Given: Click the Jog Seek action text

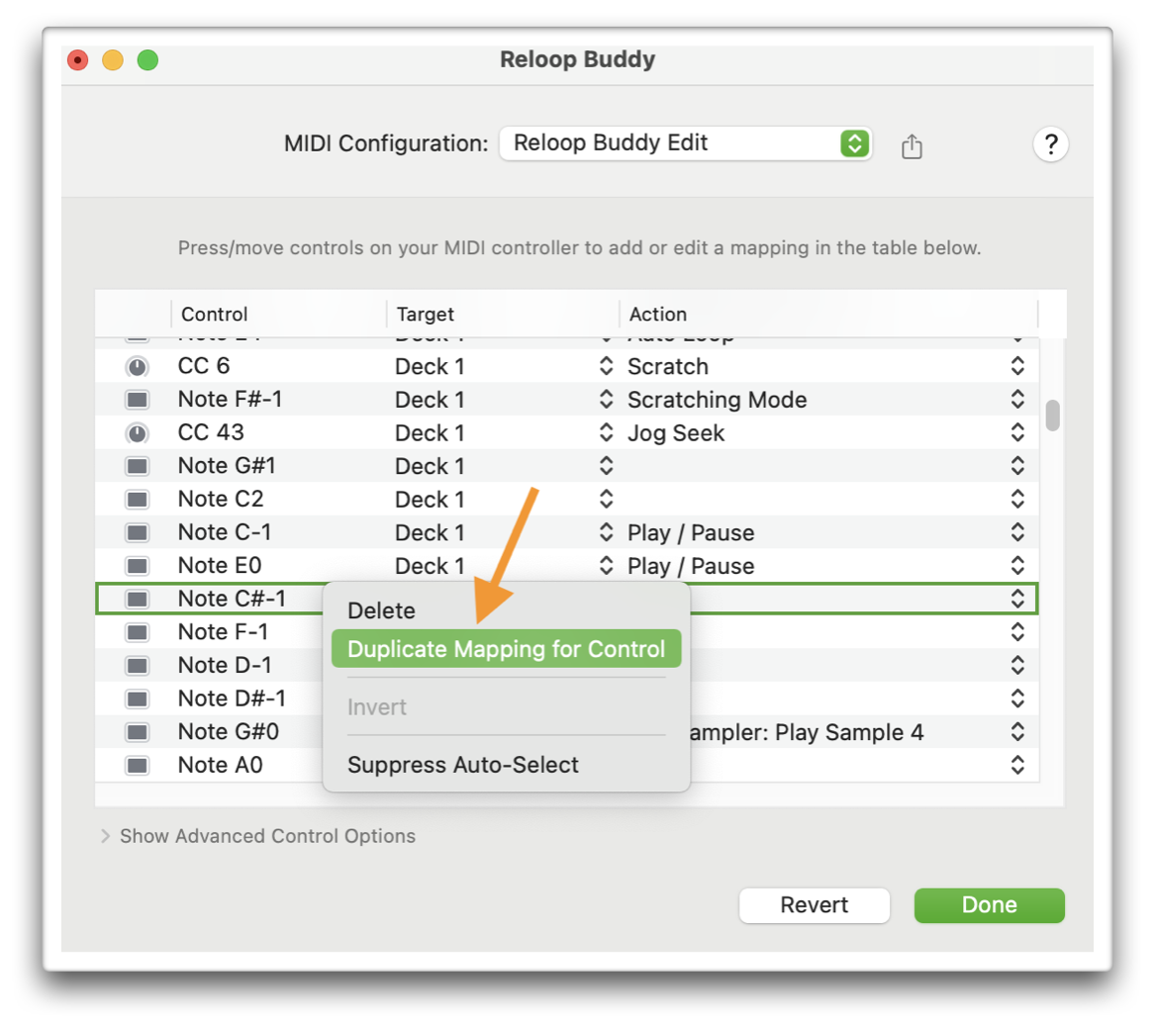Looking at the screenshot, I should coord(675,433).
